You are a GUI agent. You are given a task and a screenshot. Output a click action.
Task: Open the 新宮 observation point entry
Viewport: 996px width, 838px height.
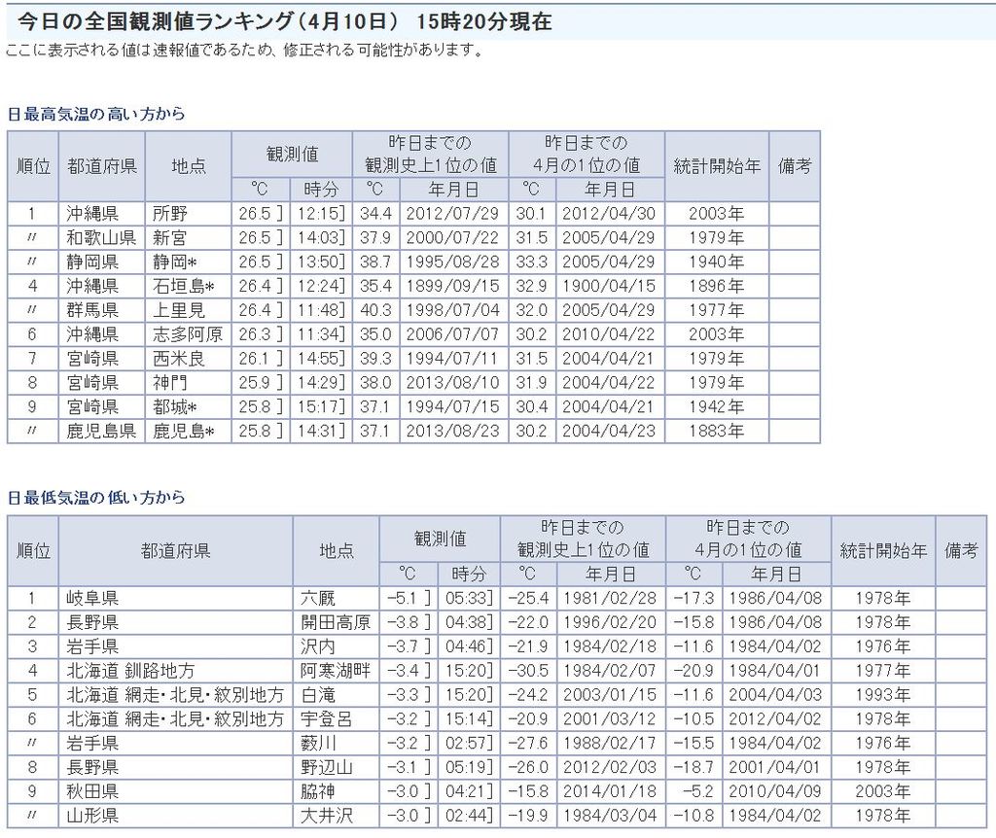click(x=170, y=238)
